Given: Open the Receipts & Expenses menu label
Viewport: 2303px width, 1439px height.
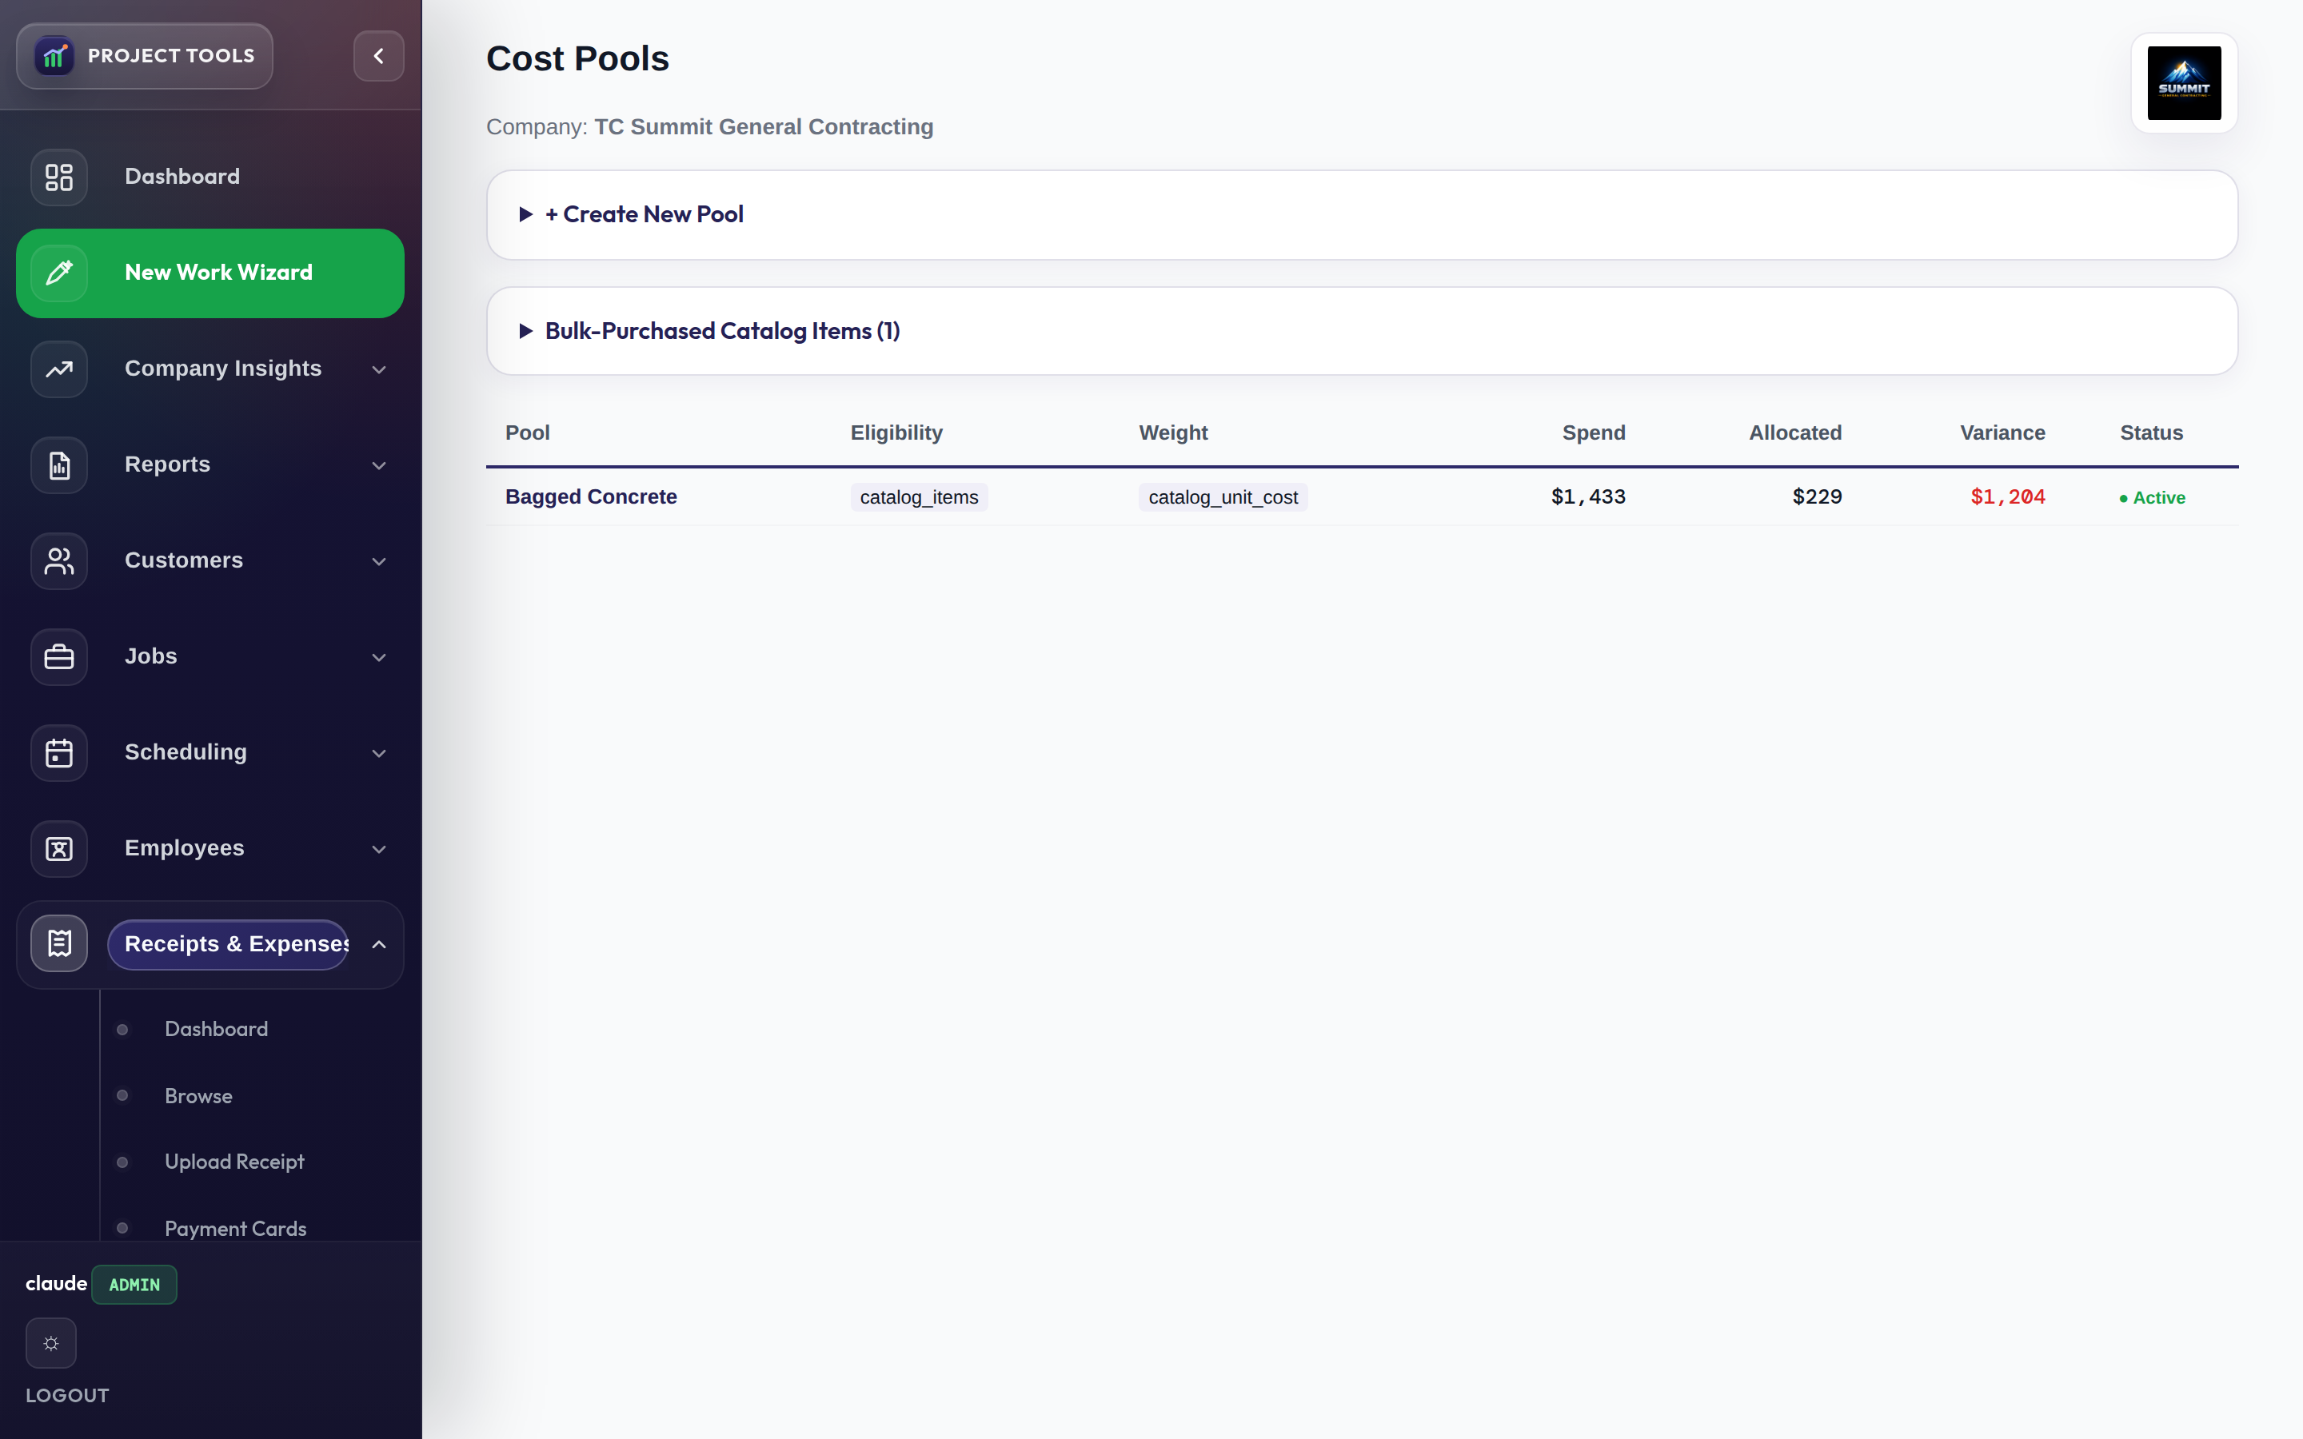Looking at the screenshot, I should (x=229, y=944).
